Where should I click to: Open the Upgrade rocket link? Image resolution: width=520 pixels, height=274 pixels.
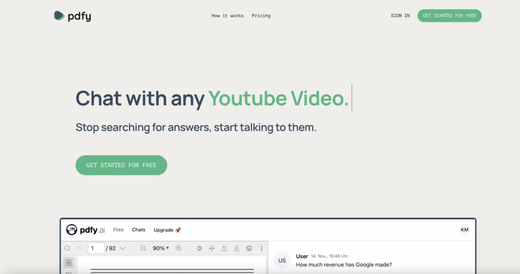(168, 230)
